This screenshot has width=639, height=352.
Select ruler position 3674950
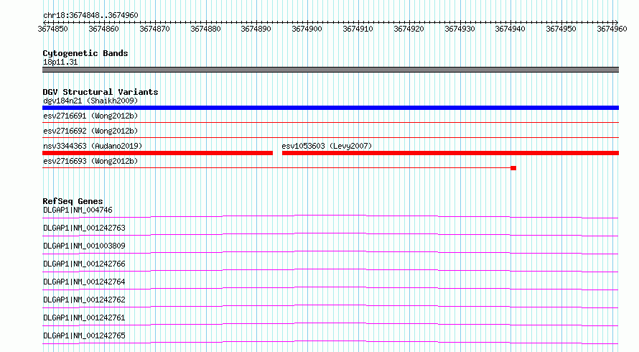(x=561, y=29)
